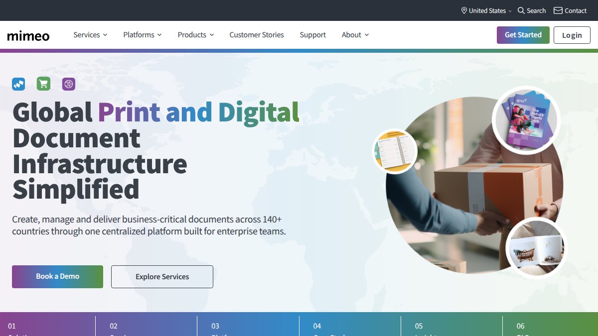Click the Book a Demo button

[57, 276]
